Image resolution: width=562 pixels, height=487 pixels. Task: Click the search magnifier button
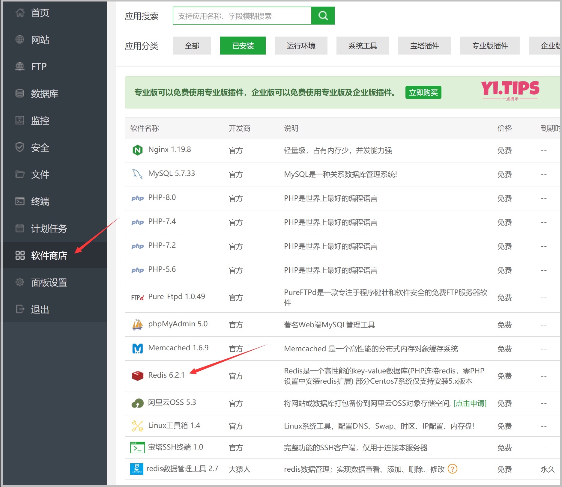(x=323, y=15)
